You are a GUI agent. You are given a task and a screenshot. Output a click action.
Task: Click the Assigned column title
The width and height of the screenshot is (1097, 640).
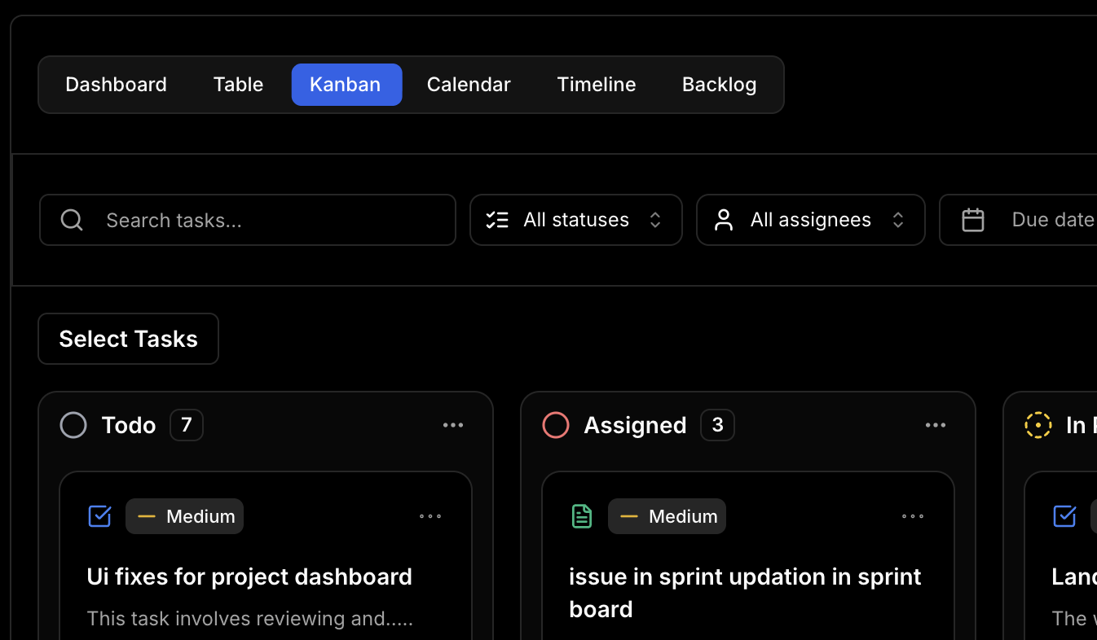[635, 425]
